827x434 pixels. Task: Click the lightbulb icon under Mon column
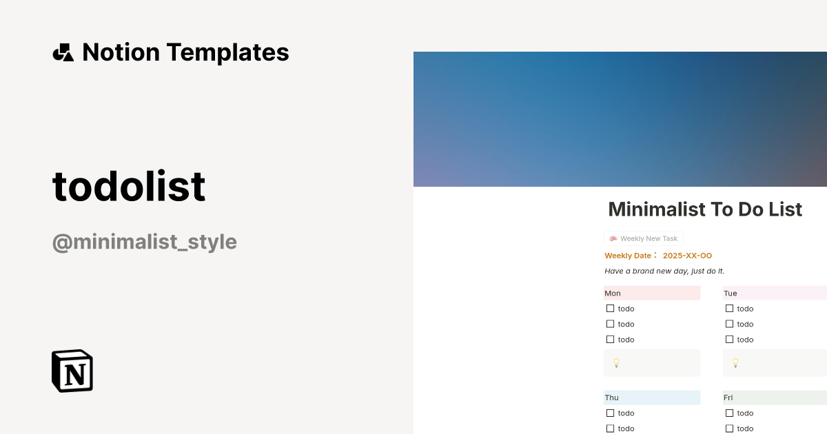point(616,362)
